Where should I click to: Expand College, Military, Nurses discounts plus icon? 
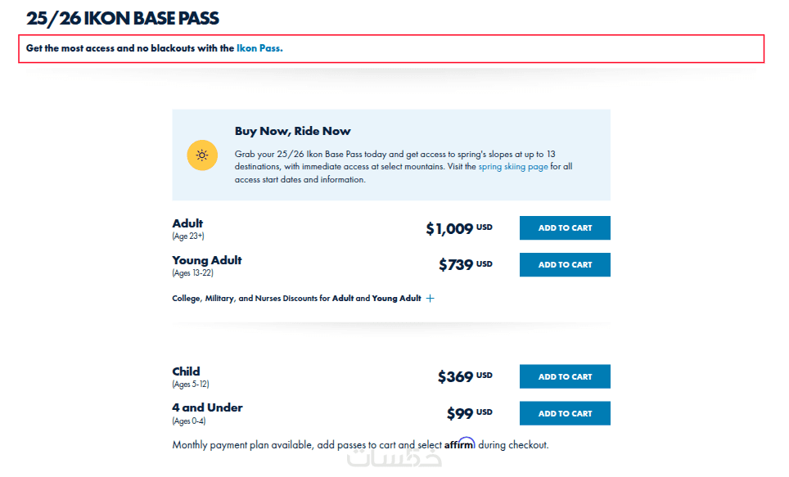point(431,299)
